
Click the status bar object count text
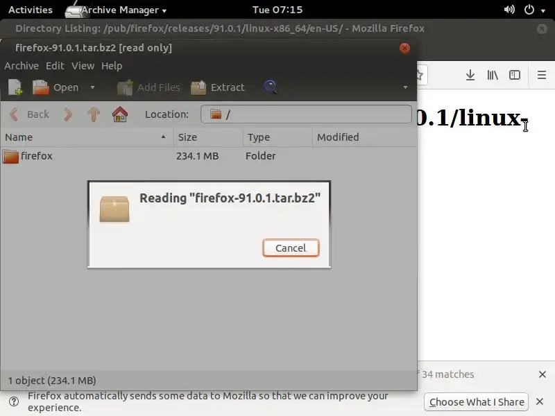(52, 381)
